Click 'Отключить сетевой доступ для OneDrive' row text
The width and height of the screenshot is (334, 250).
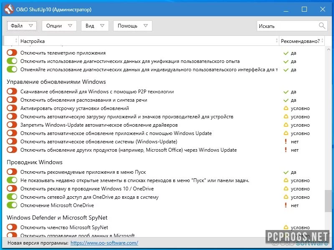[x=89, y=197]
